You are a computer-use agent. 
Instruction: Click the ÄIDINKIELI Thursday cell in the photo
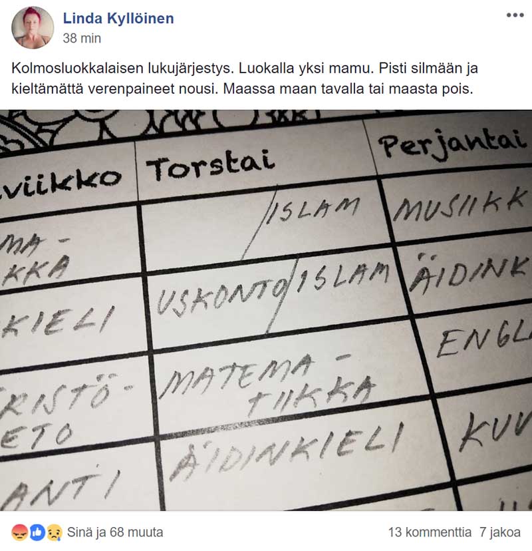point(285,451)
